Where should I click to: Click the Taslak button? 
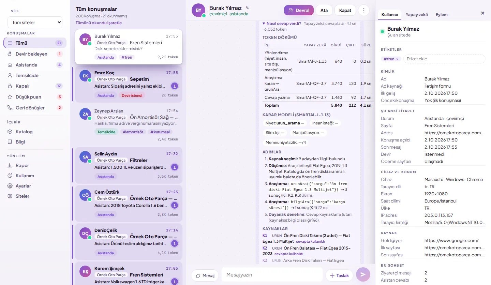[339, 275]
